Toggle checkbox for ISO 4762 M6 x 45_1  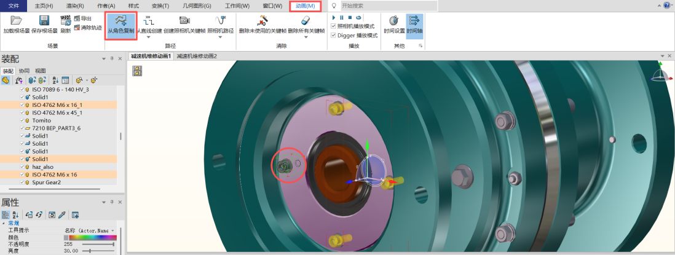[x=22, y=112]
